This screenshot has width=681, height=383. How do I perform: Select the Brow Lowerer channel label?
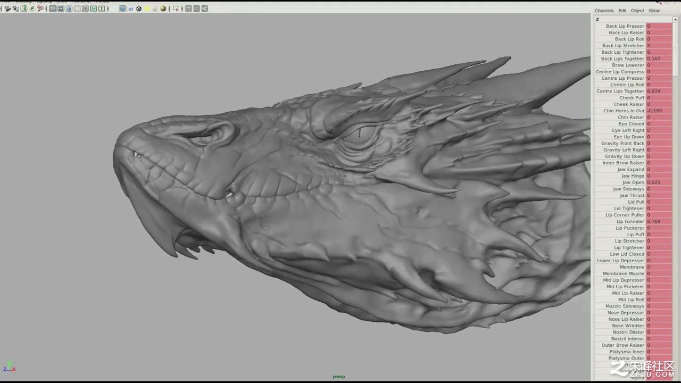(x=628, y=65)
